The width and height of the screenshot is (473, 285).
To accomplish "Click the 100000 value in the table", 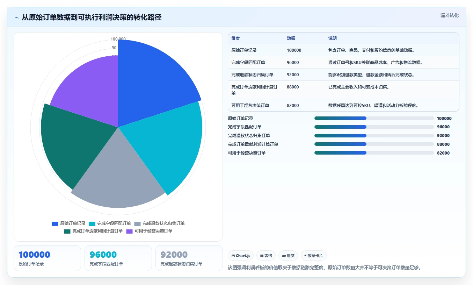I will (x=294, y=50).
